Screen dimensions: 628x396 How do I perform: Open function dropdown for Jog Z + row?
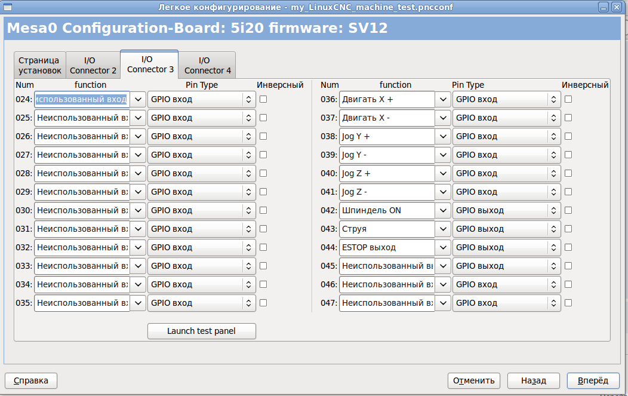coord(443,174)
